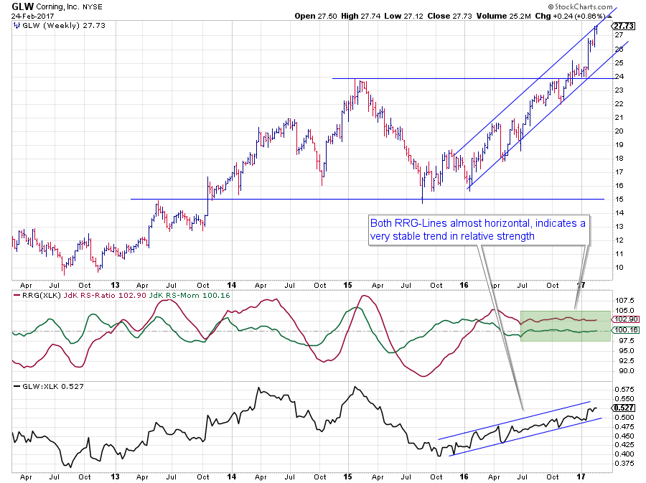Click the 24 price level on price axis
The width and height of the screenshot is (646, 483).
[619, 77]
